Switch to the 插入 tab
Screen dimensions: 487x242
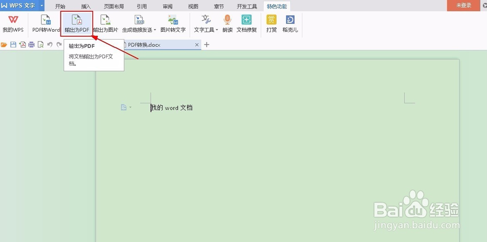pos(86,6)
